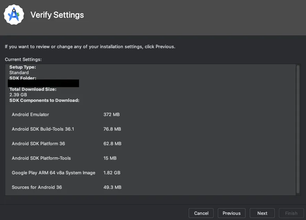This screenshot has width=306, height=220.
Task: Click the redacted SDK Folder path
Action: point(43,83)
